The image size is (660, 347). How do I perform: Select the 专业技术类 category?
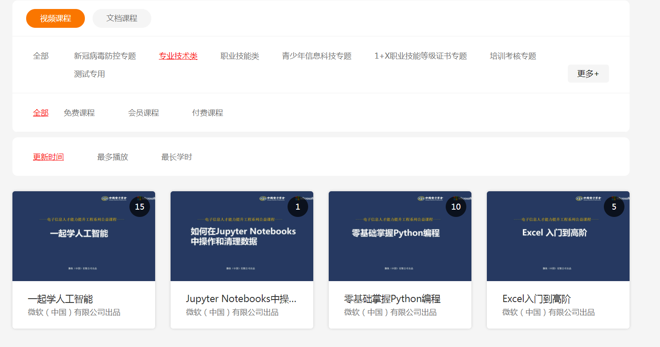click(x=178, y=56)
